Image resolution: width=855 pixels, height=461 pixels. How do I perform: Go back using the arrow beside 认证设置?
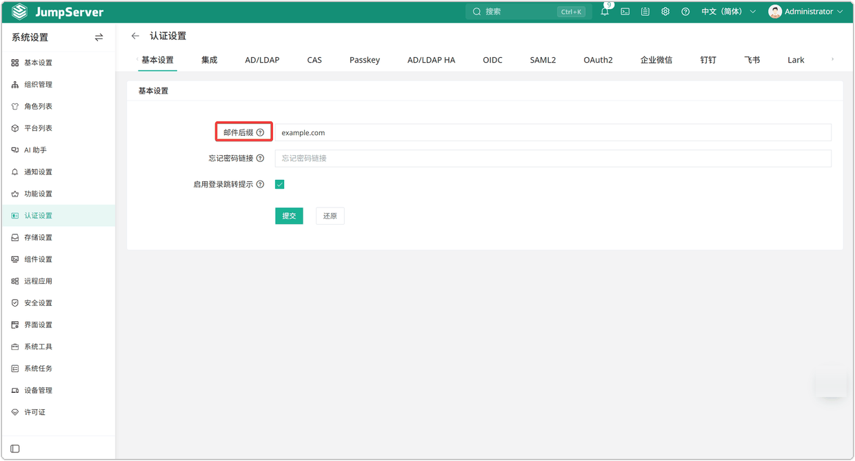pos(135,36)
